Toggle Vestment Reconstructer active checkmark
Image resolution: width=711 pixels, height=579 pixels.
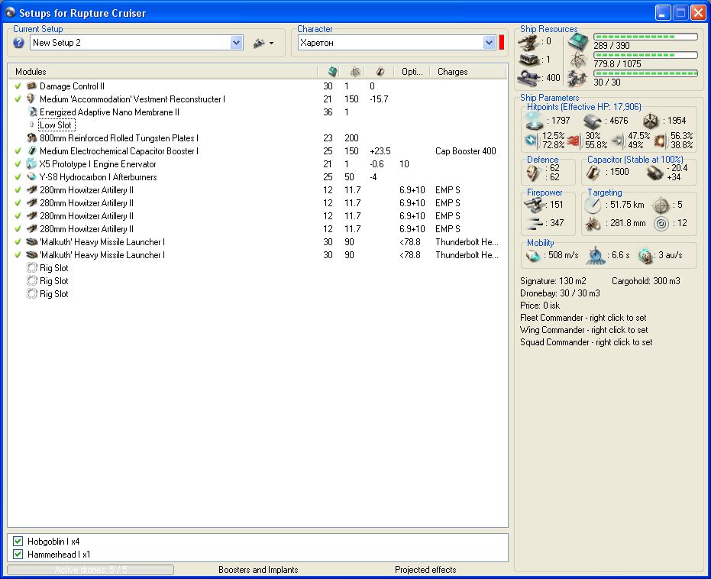(x=18, y=99)
